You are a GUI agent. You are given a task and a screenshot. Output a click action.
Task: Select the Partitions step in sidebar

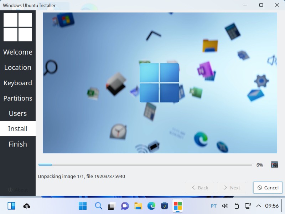point(18,98)
